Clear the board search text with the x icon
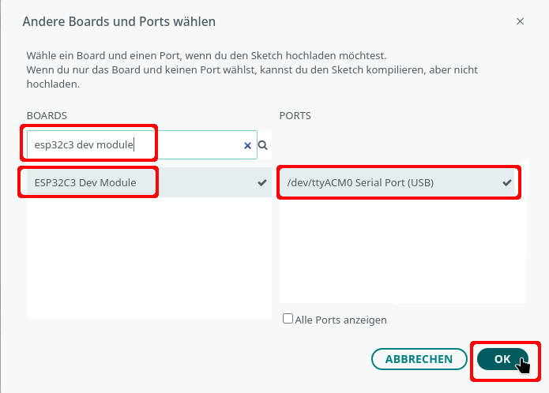 tap(247, 145)
